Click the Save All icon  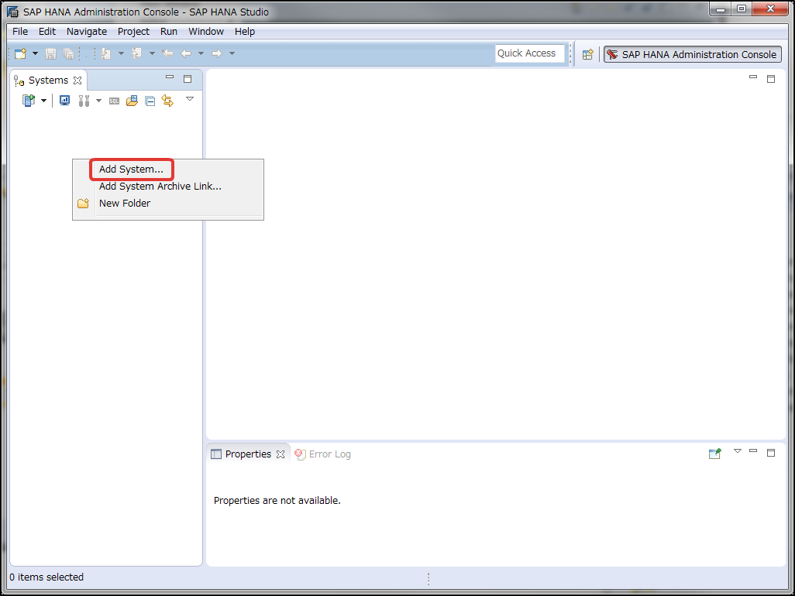(x=68, y=53)
